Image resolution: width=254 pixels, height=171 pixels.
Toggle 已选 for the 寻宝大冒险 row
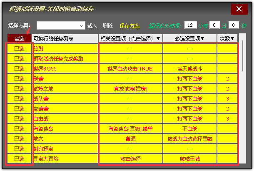[19, 158]
